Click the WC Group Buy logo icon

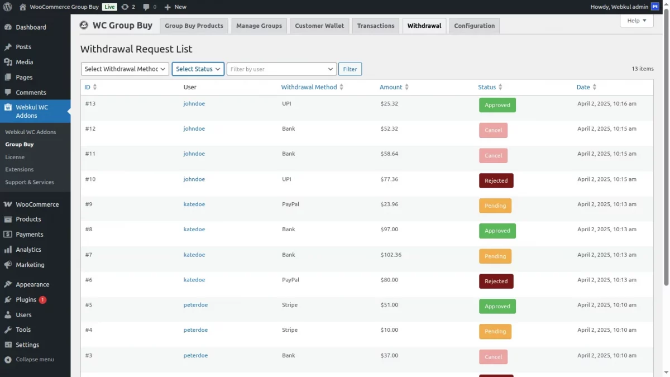[84, 25]
